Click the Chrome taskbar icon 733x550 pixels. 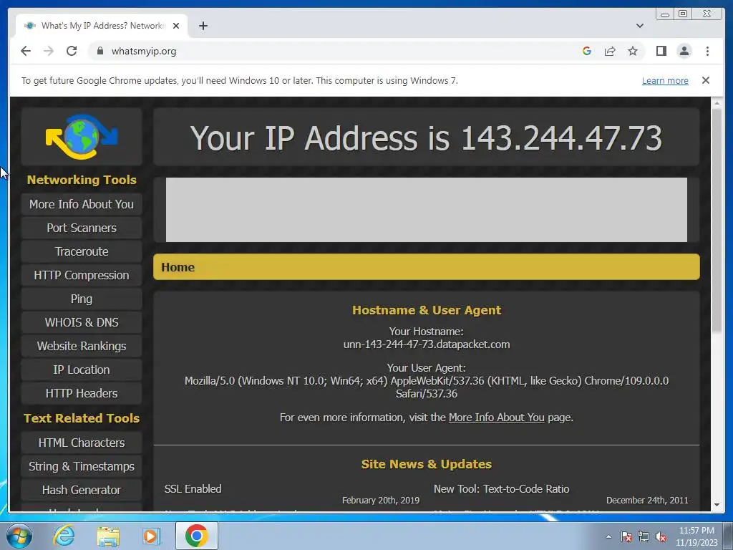tap(196, 536)
